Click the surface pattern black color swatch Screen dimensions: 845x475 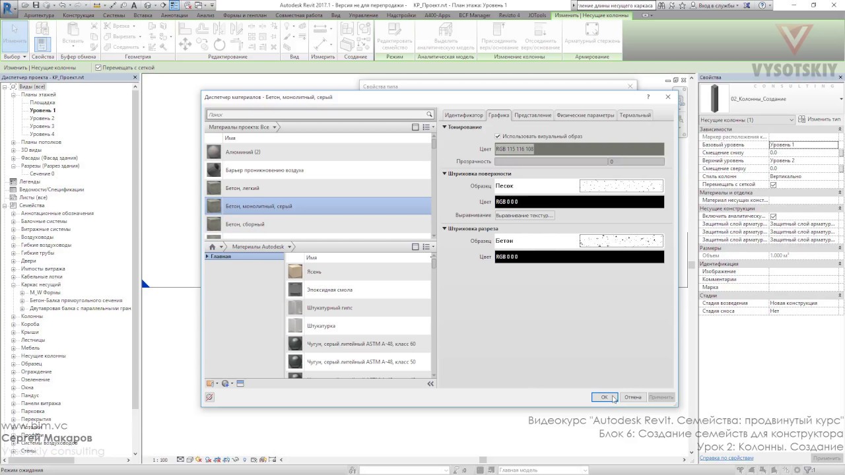pos(579,202)
